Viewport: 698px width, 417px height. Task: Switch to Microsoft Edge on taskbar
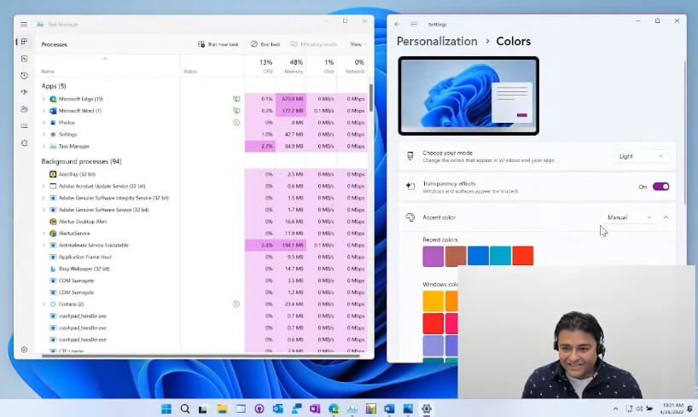[334, 408]
